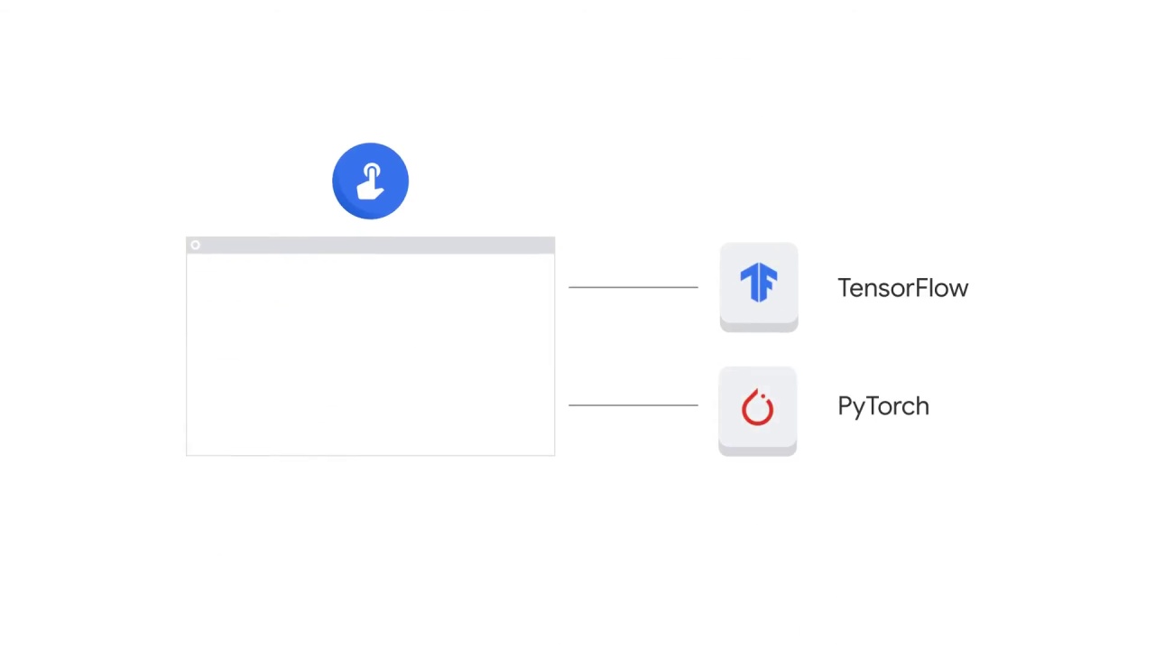Viewport: 1155px width, 650px height.
Task: Click the blue touch gesture icon
Action: point(370,181)
